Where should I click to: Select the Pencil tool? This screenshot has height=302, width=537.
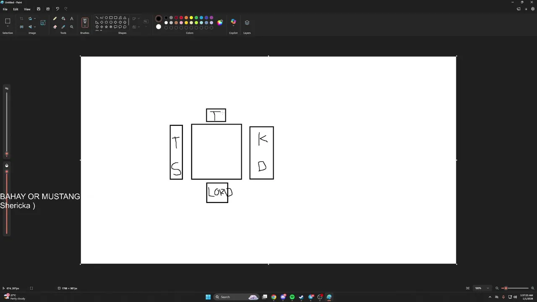(55, 18)
